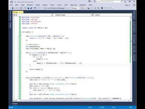Viewport: 145px width, 109px height.
Task: Open the Properties side tab
Action: pos(134,58)
